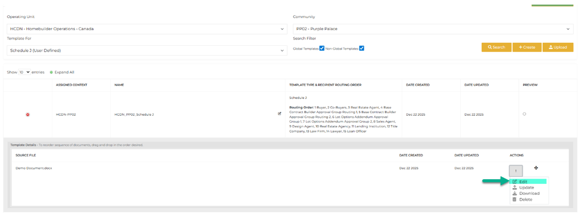Click the trash icon next to Delete
Screen dimensions: 585x219
(514, 200)
